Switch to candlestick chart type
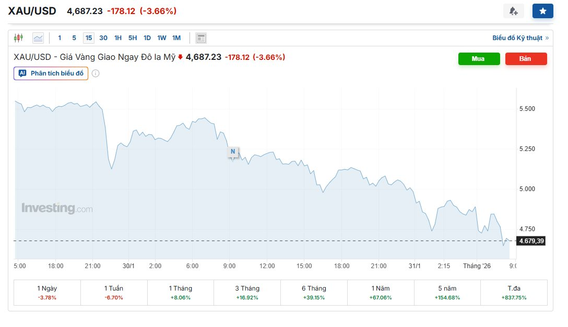The width and height of the screenshot is (568, 327). point(19,38)
